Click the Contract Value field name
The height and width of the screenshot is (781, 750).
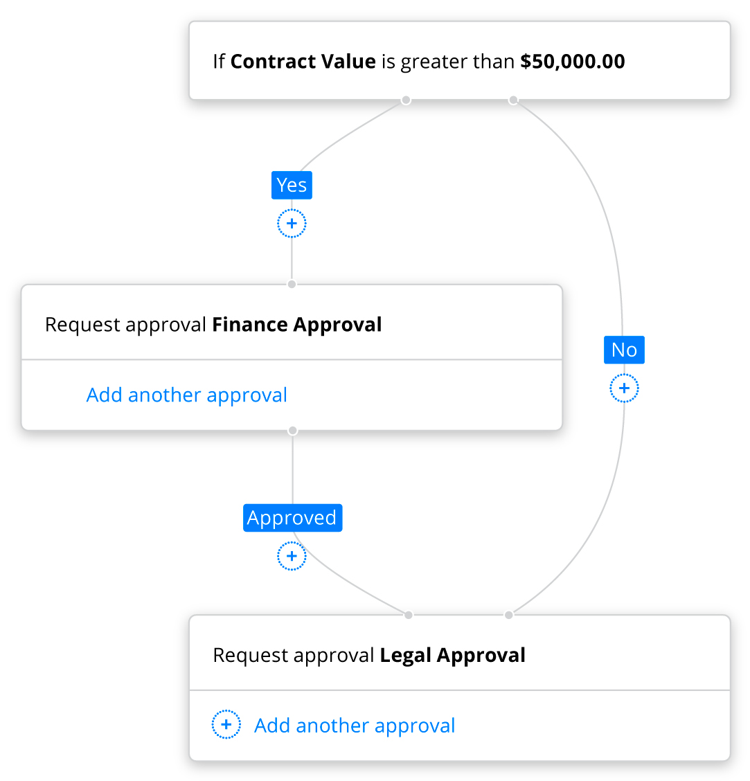click(303, 61)
